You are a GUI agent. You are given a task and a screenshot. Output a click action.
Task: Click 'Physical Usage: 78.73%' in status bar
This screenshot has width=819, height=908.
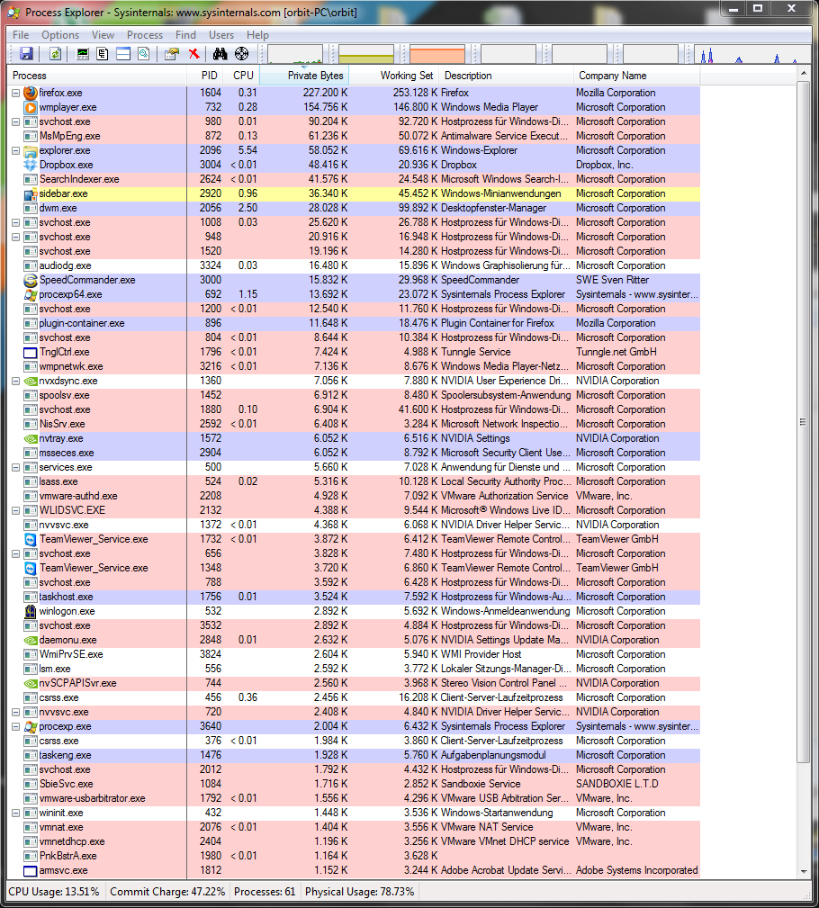coord(360,891)
